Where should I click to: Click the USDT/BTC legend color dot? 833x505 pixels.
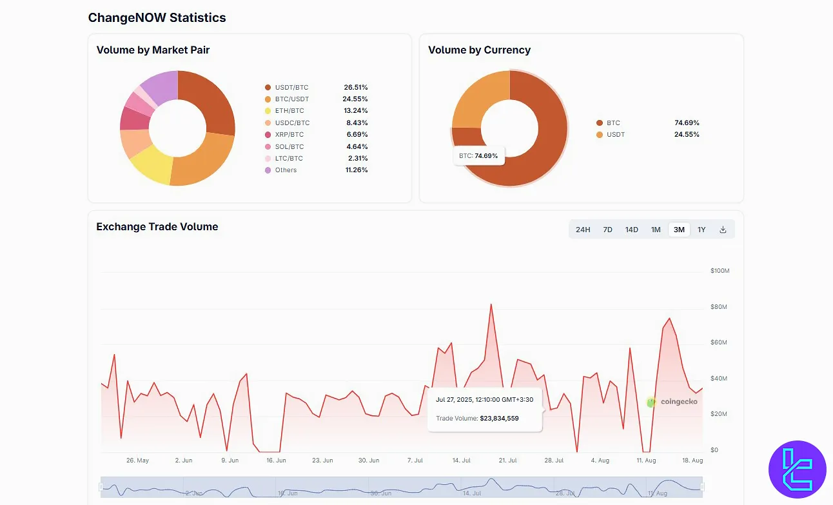268,87
